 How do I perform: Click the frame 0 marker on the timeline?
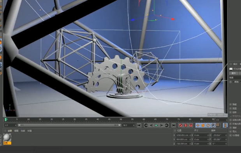click(6, 120)
